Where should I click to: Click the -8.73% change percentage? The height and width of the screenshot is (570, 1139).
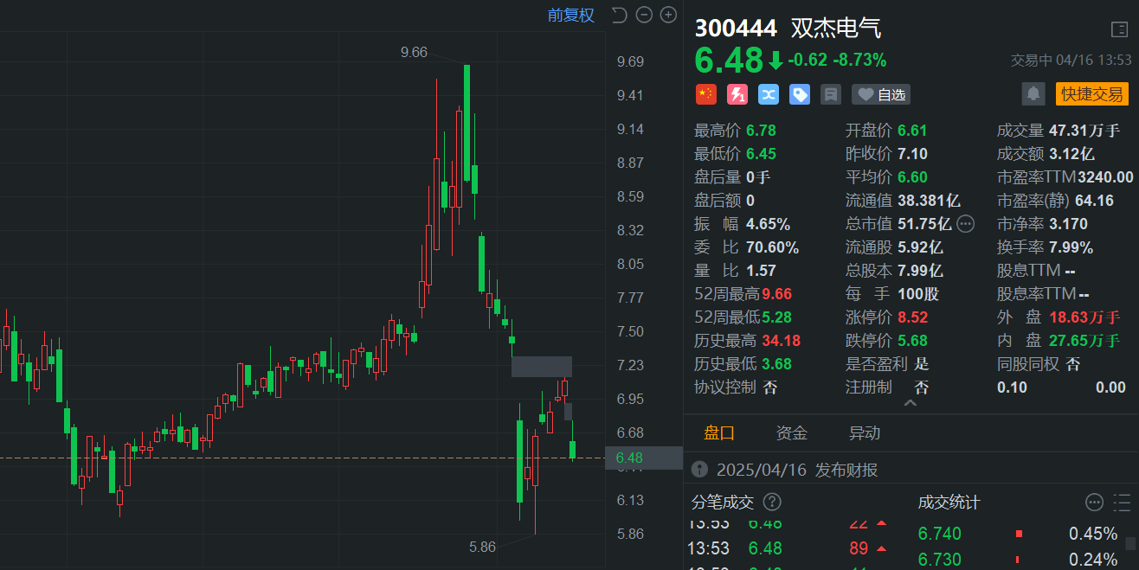pos(859,61)
